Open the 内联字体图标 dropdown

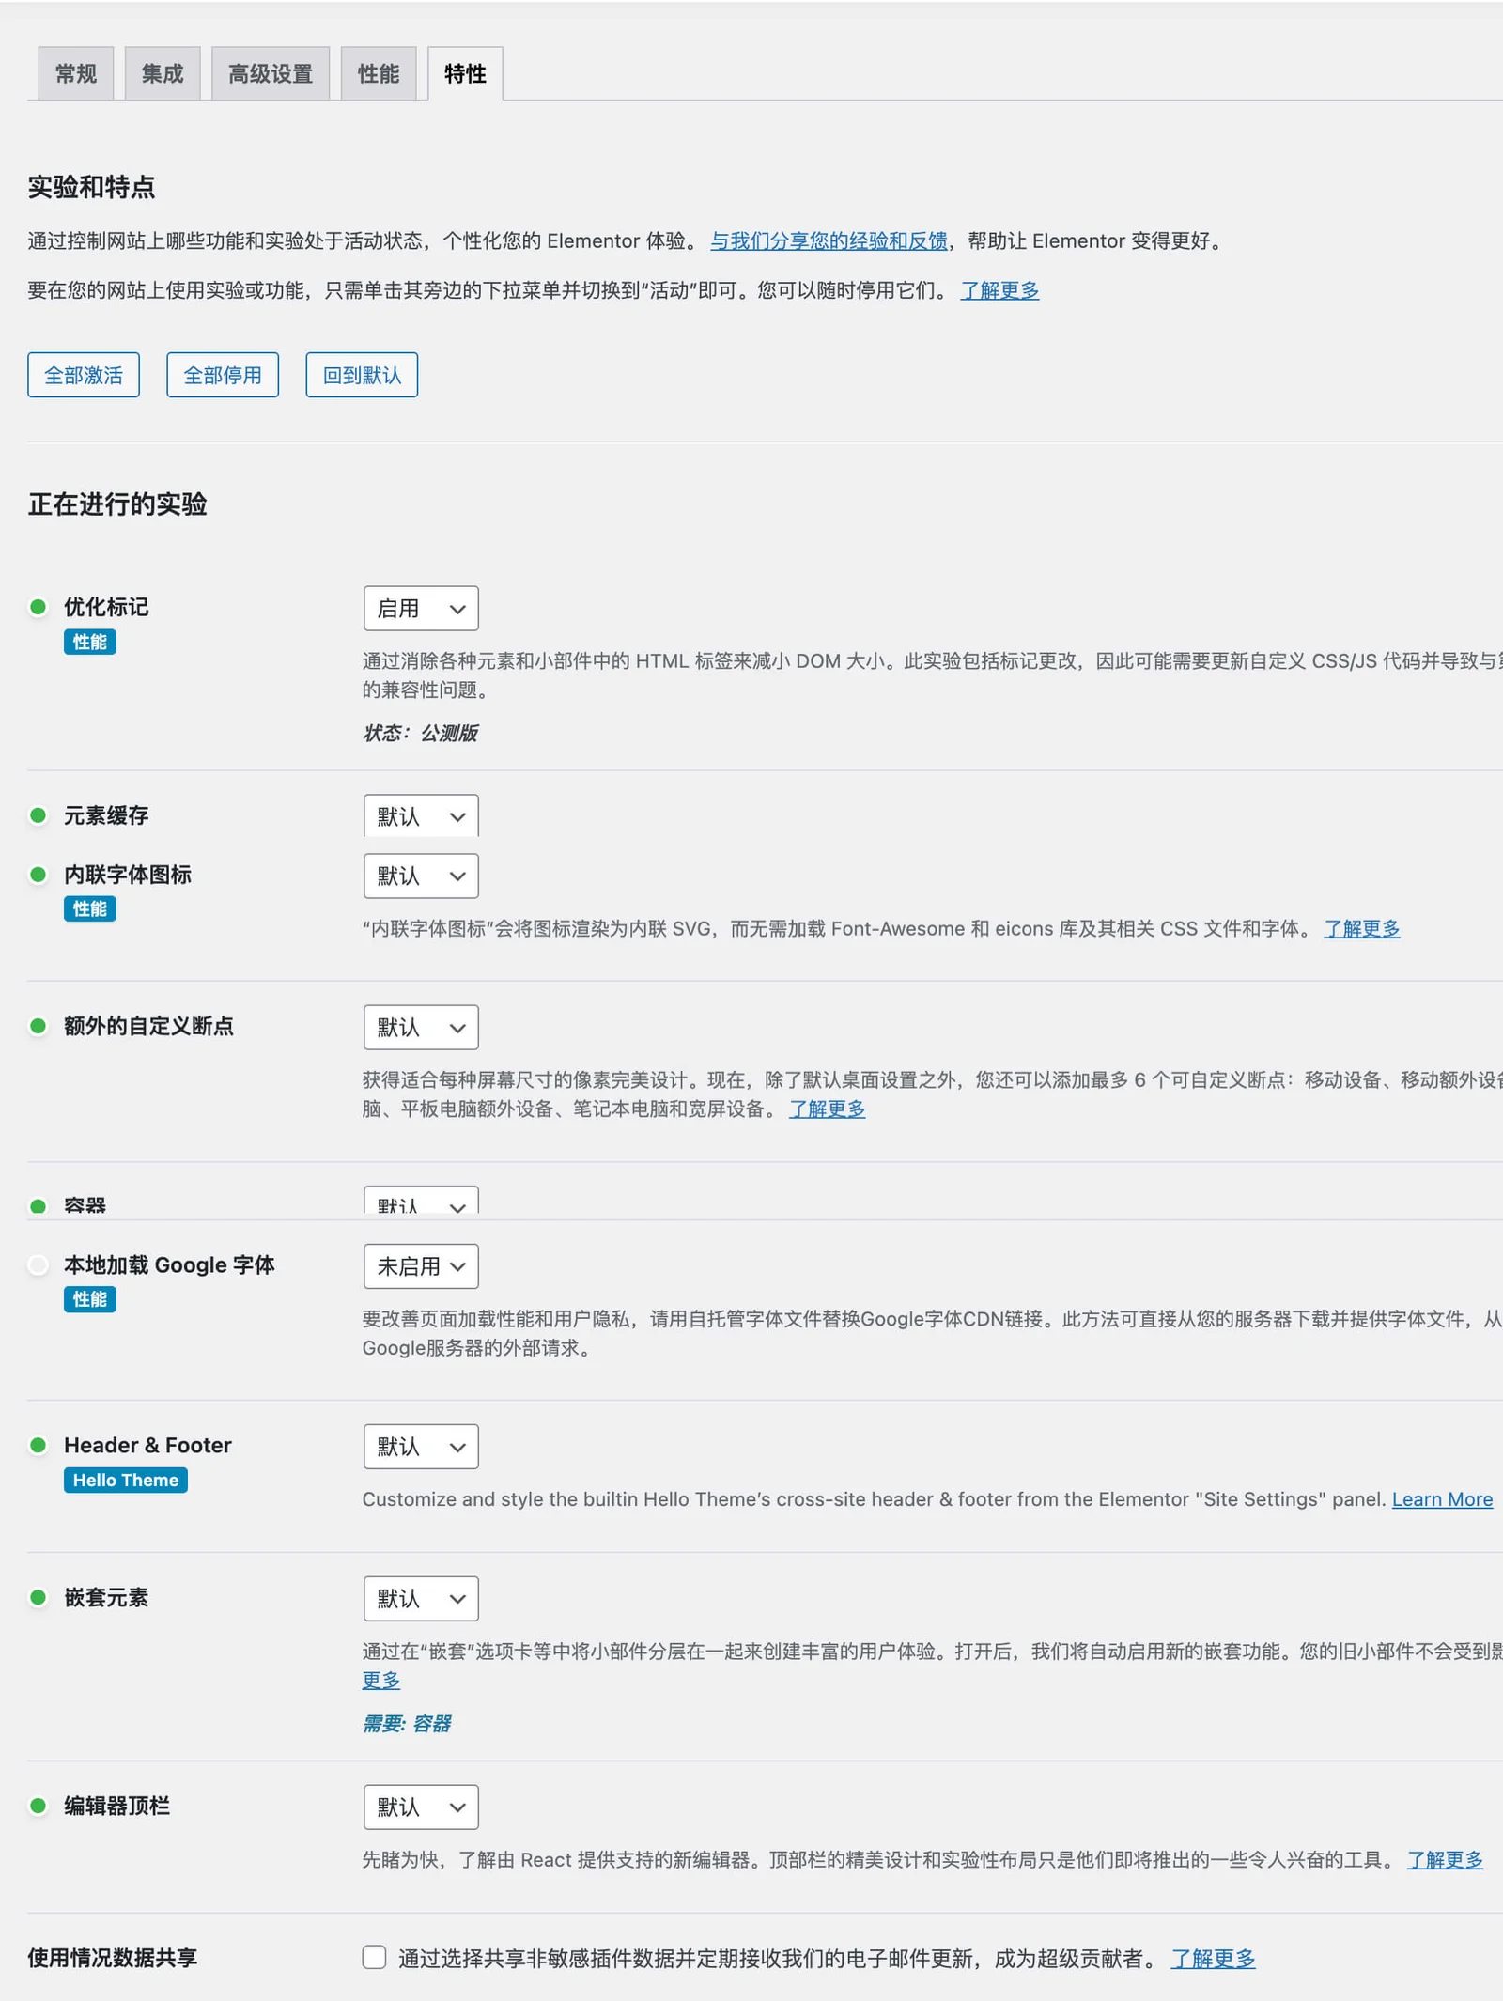(419, 876)
